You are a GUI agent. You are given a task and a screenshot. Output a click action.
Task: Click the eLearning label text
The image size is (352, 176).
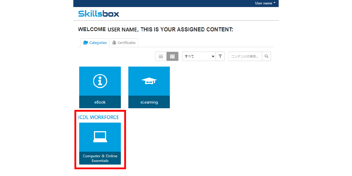pyautogui.click(x=149, y=102)
